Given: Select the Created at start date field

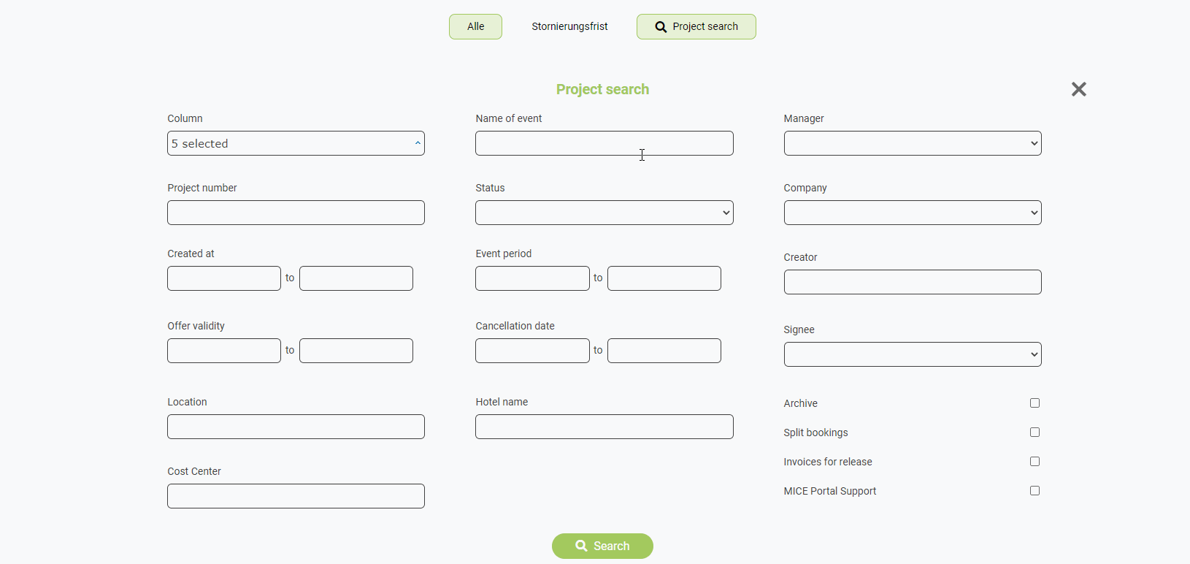Looking at the screenshot, I should pyautogui.click(x=224, y=278).
